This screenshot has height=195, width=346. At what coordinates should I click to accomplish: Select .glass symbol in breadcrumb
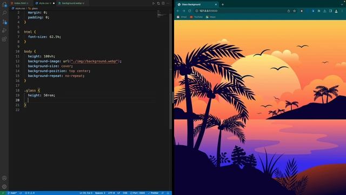click(34, 9)
